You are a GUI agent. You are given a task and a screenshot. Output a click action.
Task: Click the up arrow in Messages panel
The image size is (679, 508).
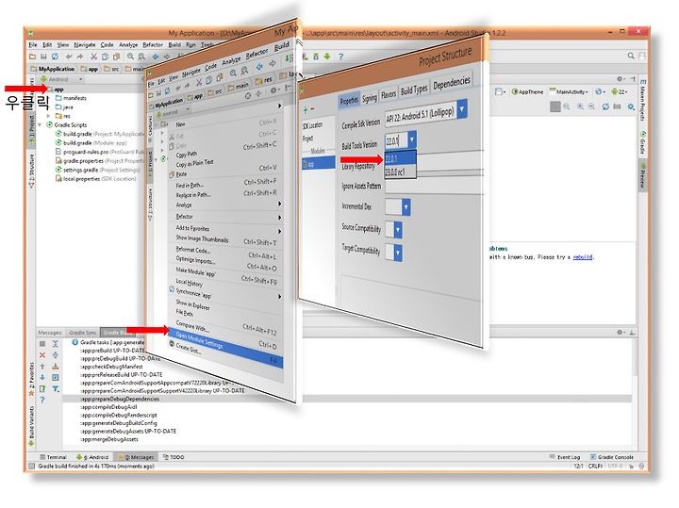tap(42, 366)
